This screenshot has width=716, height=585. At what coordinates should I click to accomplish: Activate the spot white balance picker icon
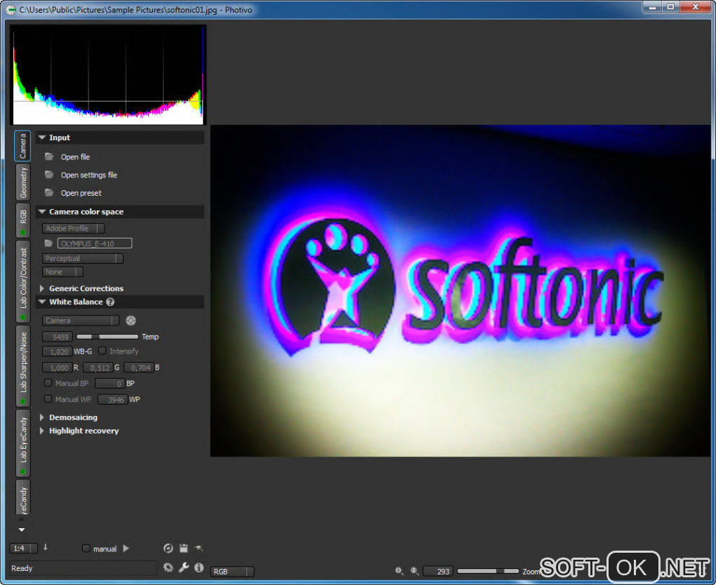point(131,321)
